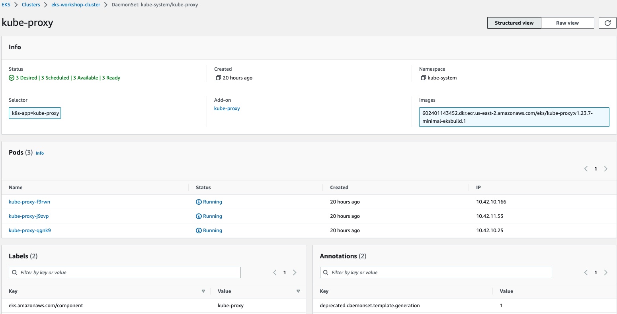617x314 pixels.
Task: Open Clusters breadcrumb
Action: (31, 5)
